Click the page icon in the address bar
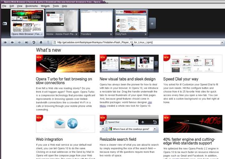The height and width of the screenshot is (159, 225). click(55, 42)
